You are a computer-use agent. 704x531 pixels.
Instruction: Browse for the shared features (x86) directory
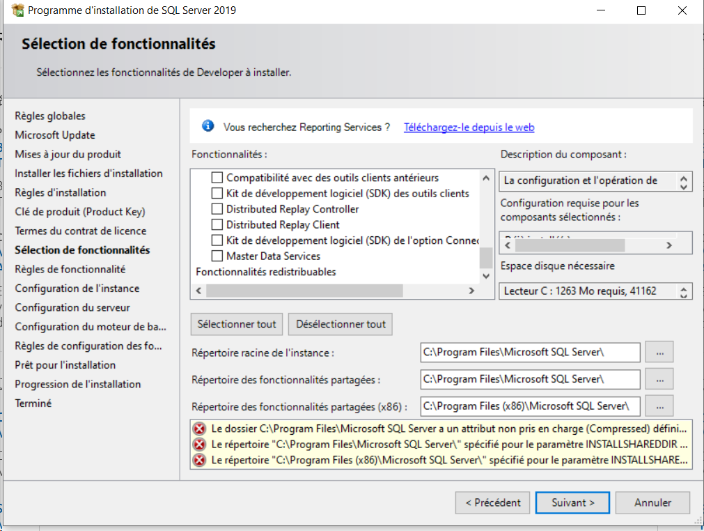[x=659, y=406]
